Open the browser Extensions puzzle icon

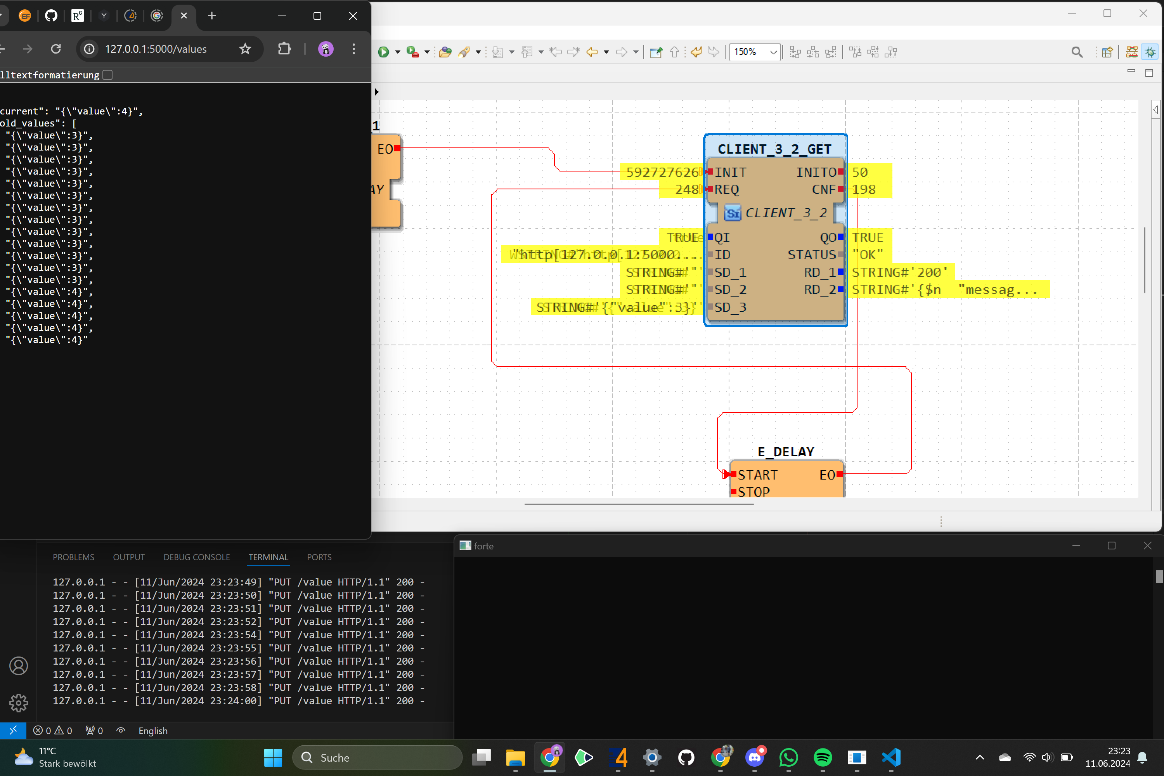pos(284,49)
